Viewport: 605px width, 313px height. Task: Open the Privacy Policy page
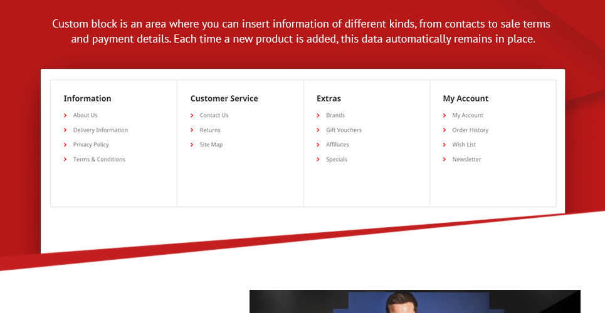point(91,145)
